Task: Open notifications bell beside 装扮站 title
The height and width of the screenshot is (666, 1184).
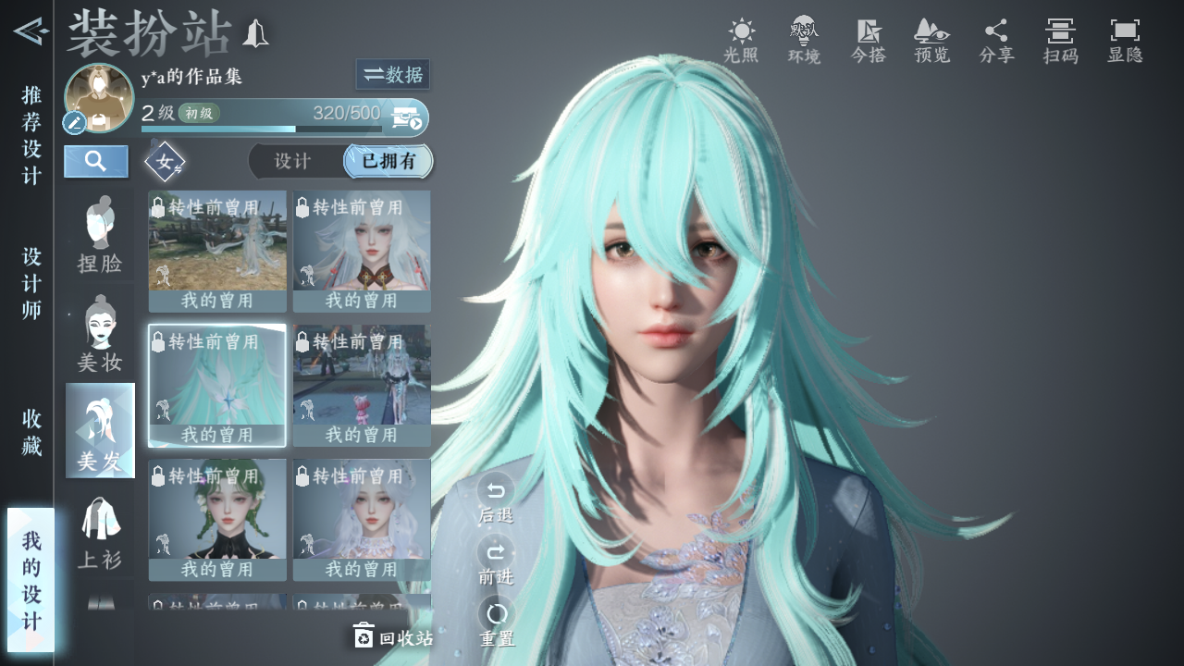Action: 255,34
